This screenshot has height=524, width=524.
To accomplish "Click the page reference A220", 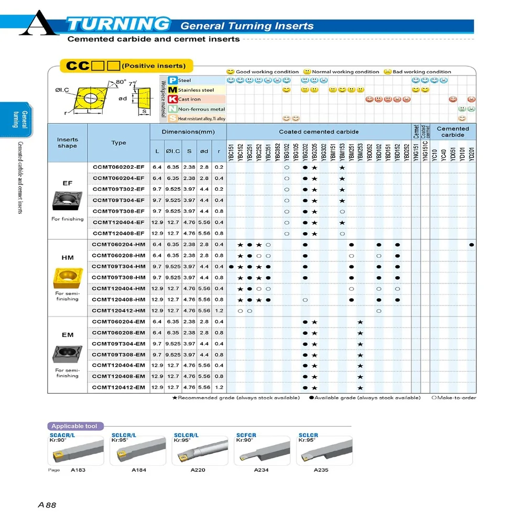I will (x=198, y=470).
